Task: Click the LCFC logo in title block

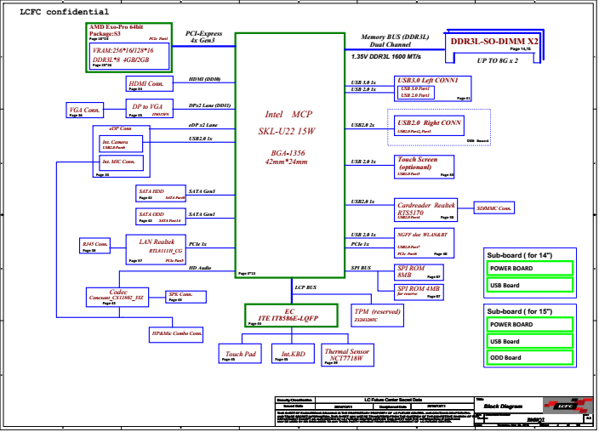Action: (x=568, y=406)
